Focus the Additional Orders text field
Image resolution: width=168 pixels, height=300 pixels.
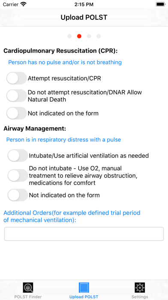pos(84,234)
